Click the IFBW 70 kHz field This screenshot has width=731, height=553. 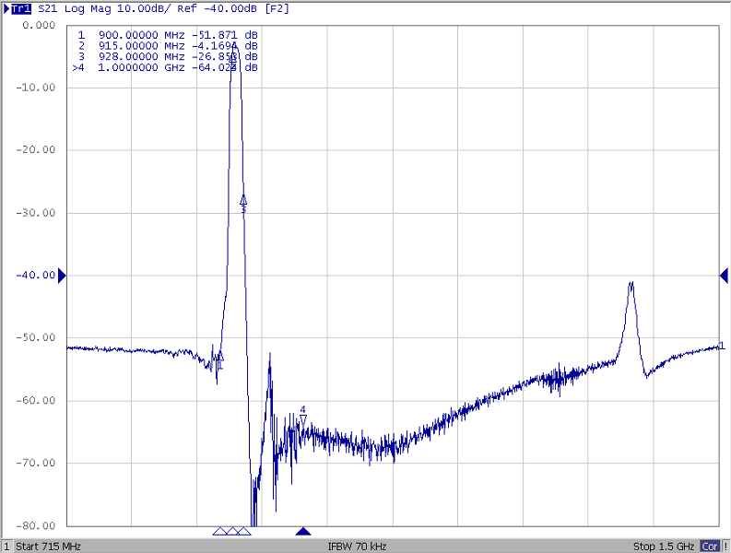357,547
